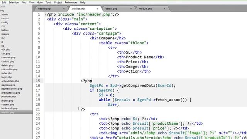Expand the config folder in sidebar
Viewport: 247px width, 139px height.
[x=5, y=22]
